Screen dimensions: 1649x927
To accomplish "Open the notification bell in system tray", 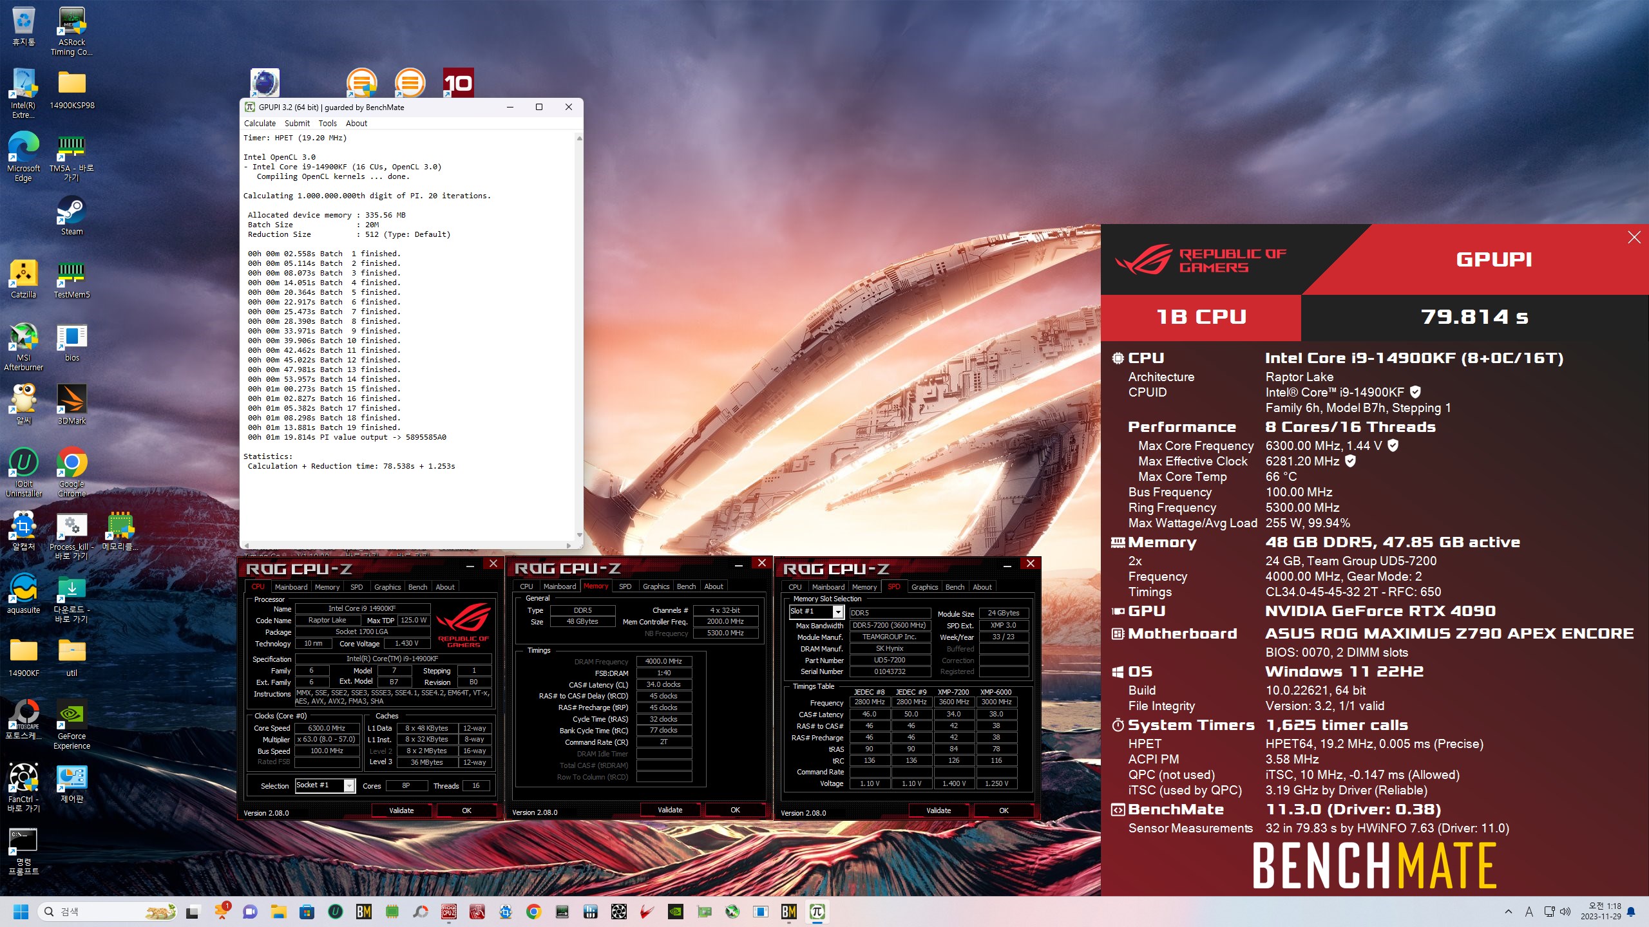I will [x=1631, y=912].
